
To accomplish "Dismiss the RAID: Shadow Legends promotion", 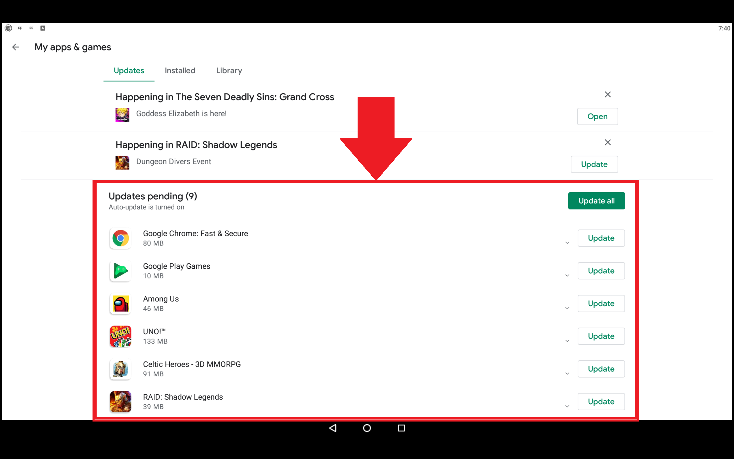I will [608, 142].
